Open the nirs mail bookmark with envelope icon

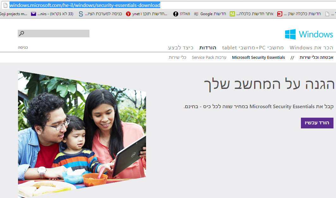point(52,14)
